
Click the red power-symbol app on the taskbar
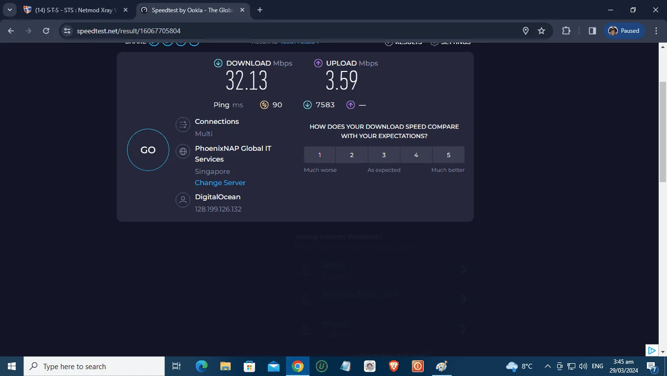click(x=417, y=366)
